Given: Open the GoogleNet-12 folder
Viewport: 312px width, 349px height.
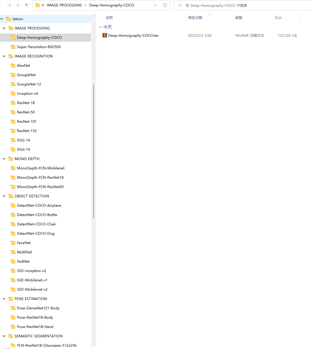Looking at the screenshot, I should pyautogui.click(x=29, y=84).
